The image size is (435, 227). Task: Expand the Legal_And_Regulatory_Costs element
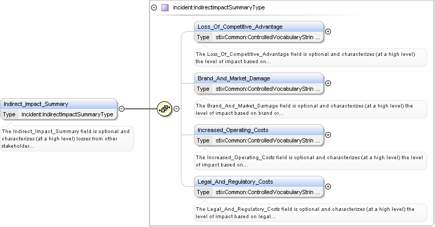[328, 186]
